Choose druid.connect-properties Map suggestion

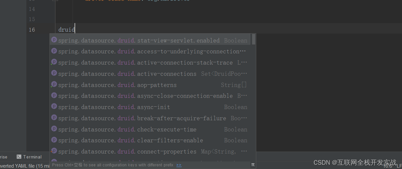pyautogui.click(x=150, y=152)
